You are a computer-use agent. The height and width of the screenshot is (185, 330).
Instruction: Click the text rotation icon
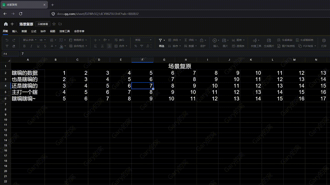pos(105,40)
